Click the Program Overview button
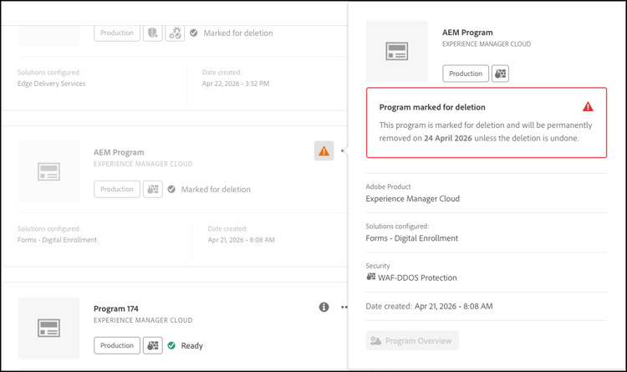The width and height of the screenshot is (627, 372). click(x=412, y=341)
